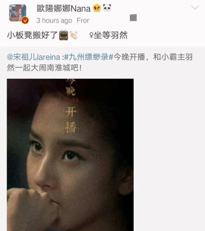Click the gray square beside source
Screen dimensions: 205x231
(133, 18)
